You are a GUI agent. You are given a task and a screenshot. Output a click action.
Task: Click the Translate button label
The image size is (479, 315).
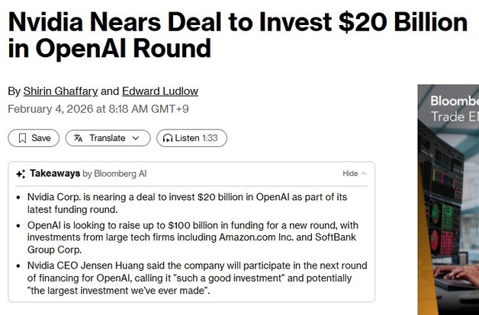pos(107,138)
